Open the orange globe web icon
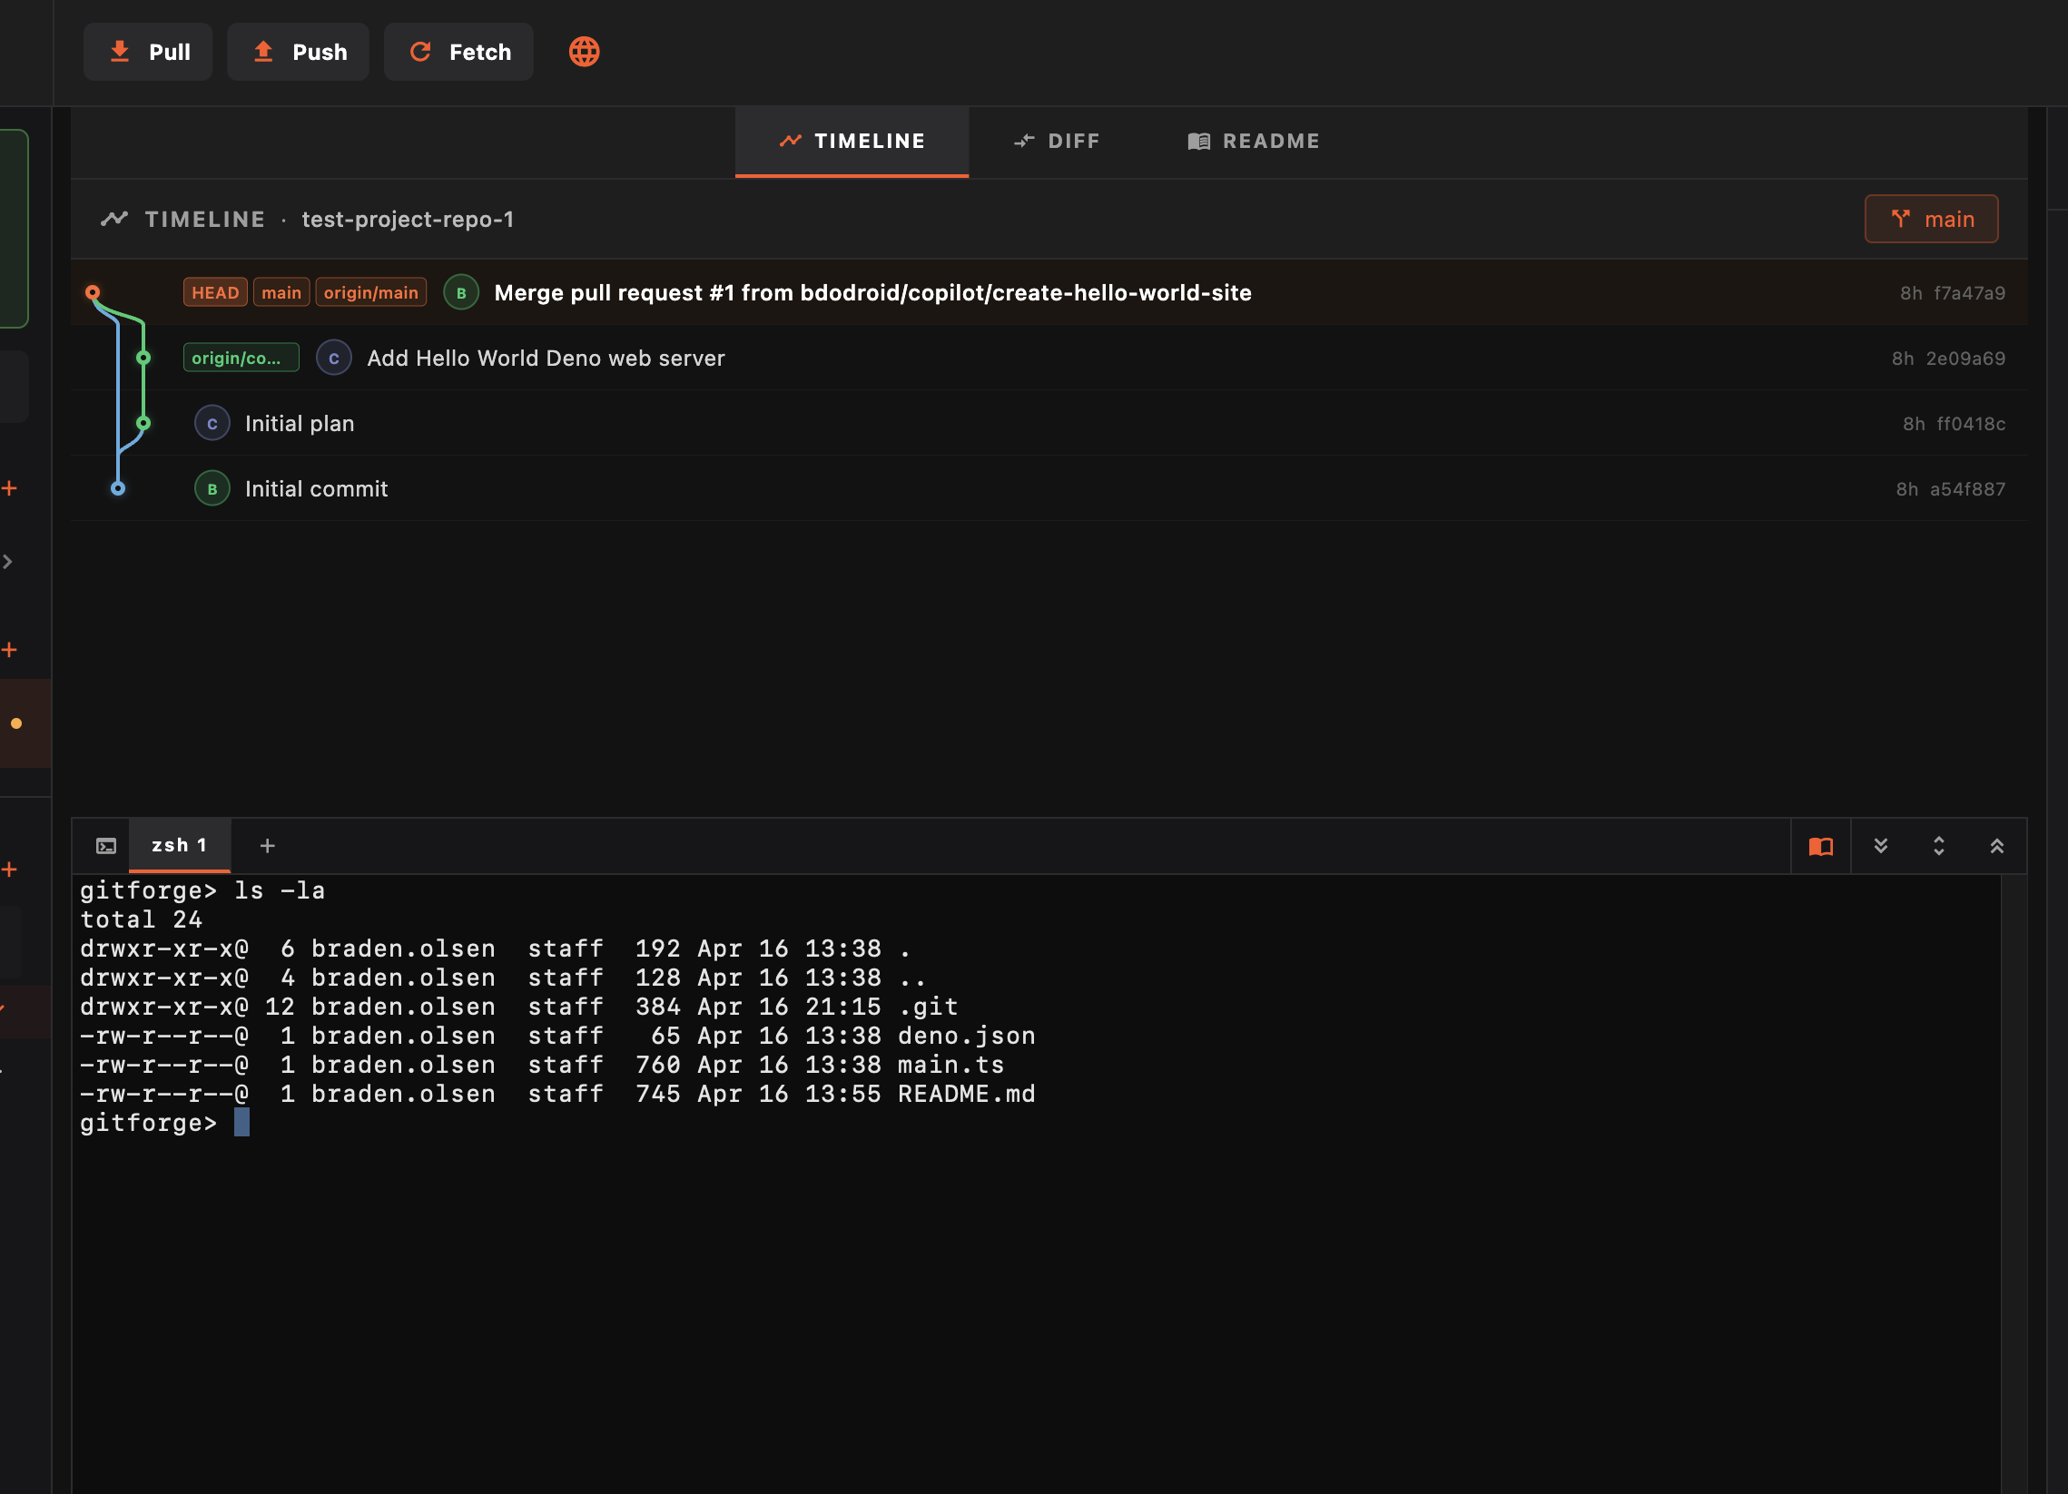The image size is (2068, 1494). pyautogui.click(x=585, y=52)
